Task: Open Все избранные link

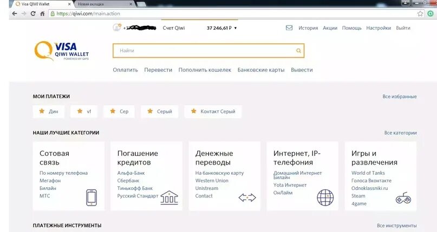Action: [x=400, y=97]
